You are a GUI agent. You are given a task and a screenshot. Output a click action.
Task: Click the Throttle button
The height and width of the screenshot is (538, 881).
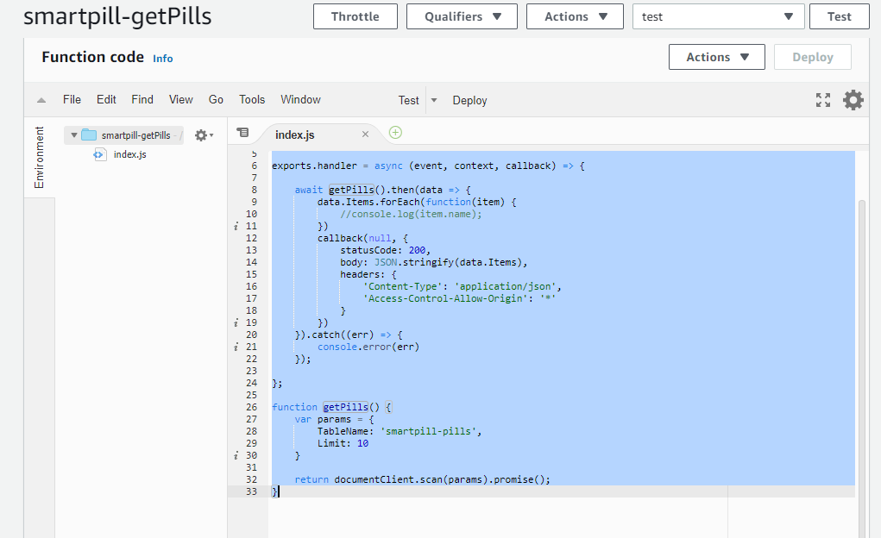click(355, 16)
